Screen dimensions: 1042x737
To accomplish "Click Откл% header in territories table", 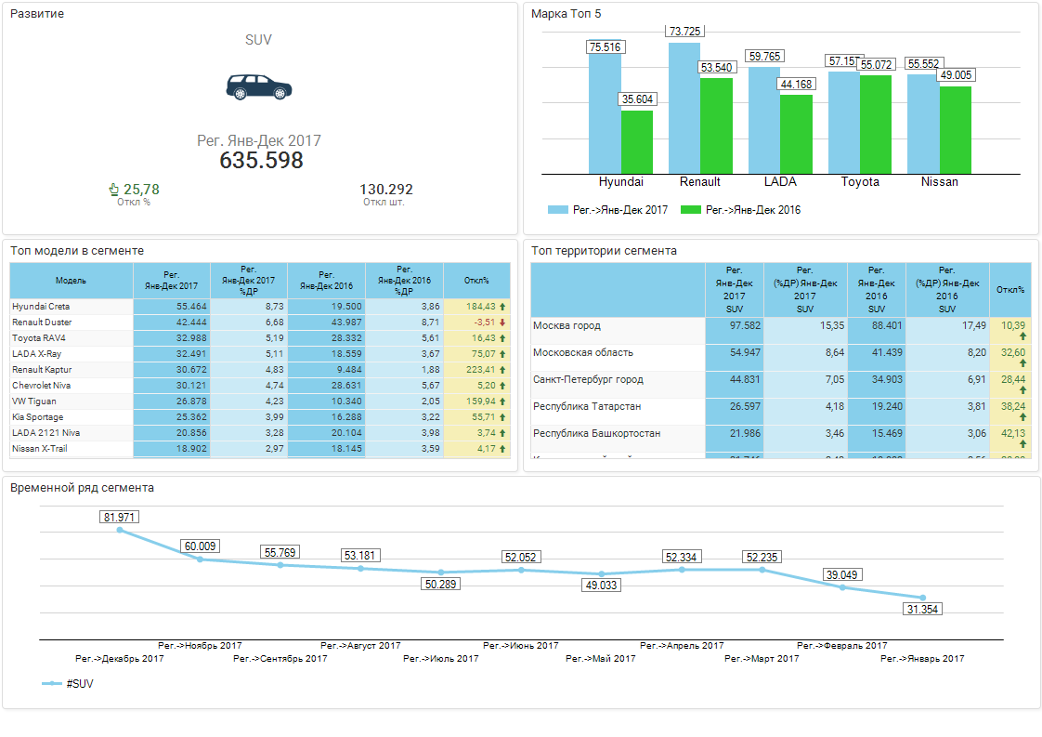I will [1009, 289].
